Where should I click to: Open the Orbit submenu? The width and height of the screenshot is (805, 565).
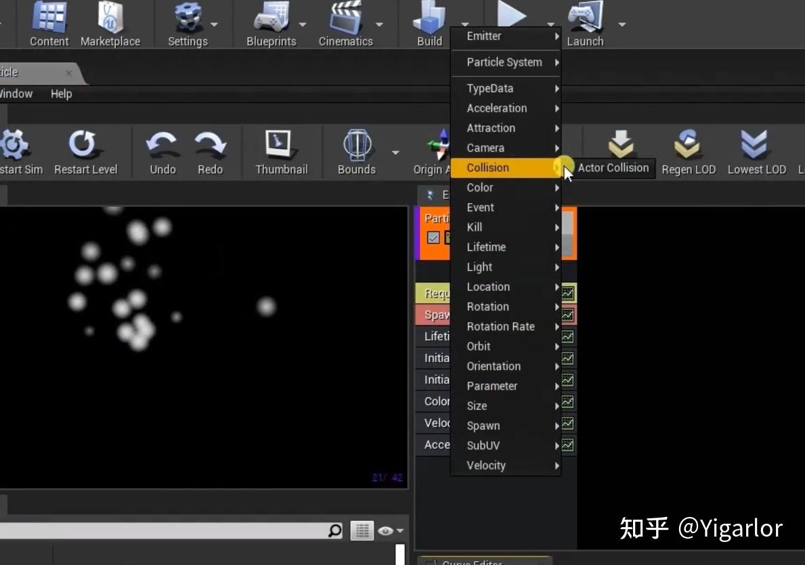pos(506,346)
